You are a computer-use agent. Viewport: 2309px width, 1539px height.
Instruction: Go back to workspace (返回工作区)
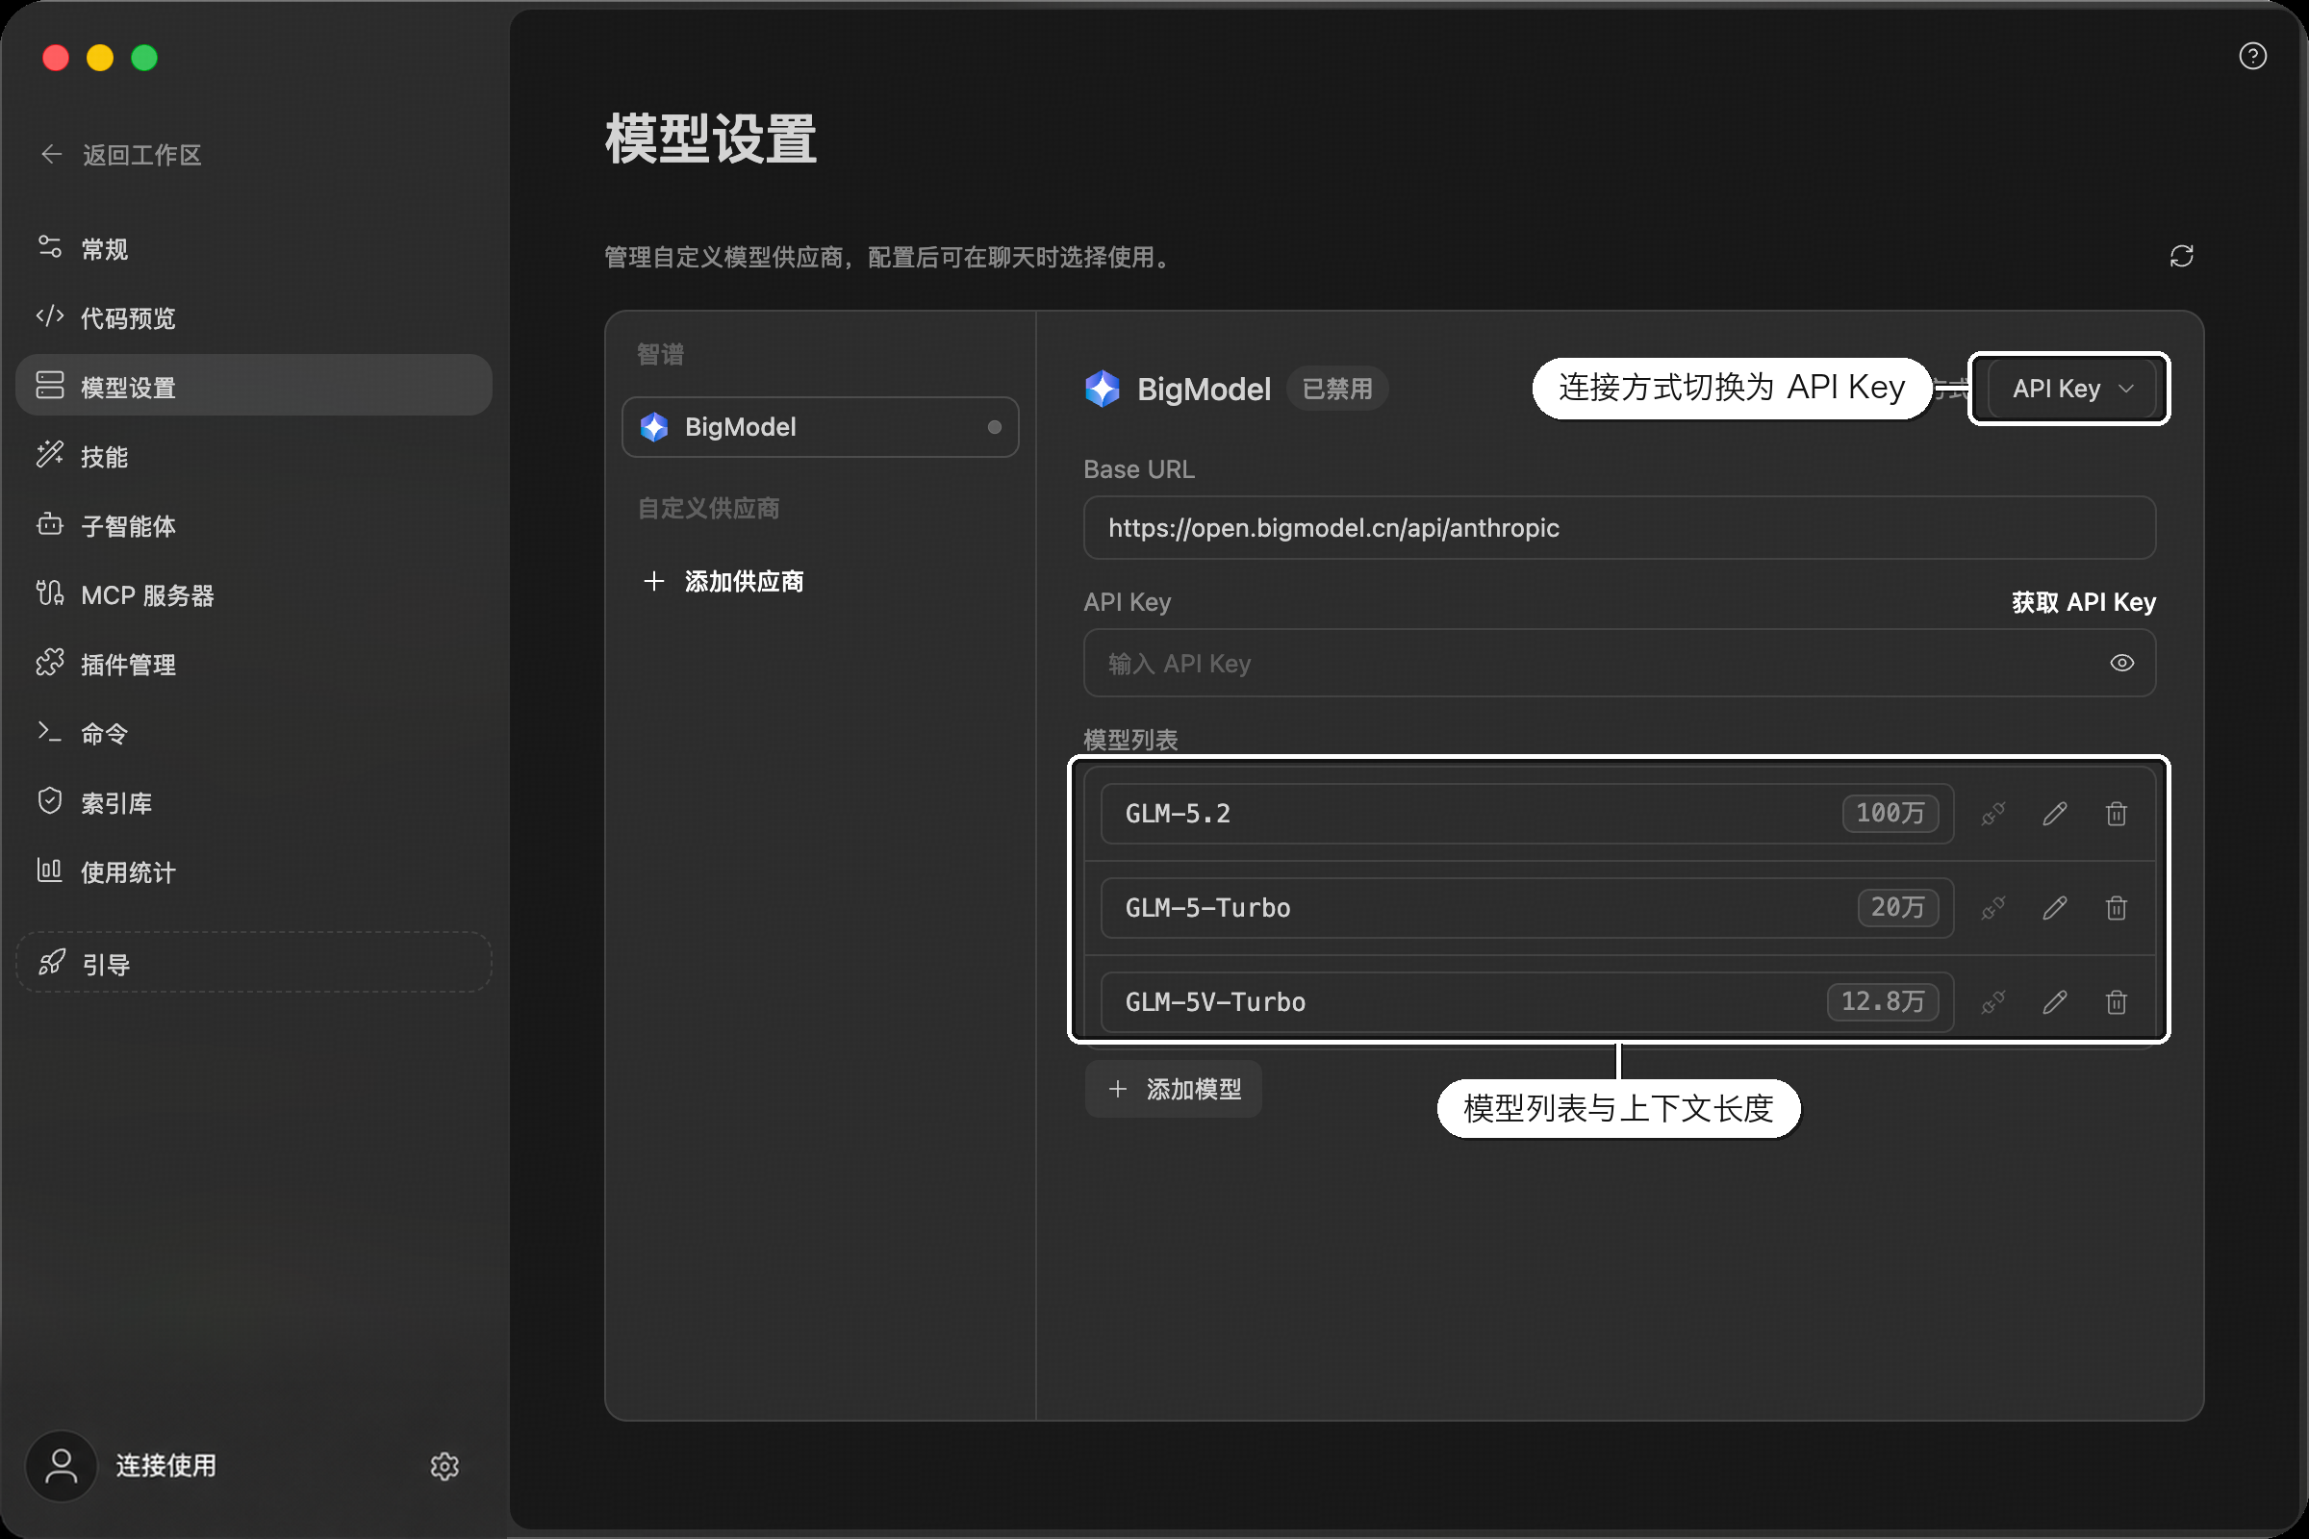click(121, 155)
